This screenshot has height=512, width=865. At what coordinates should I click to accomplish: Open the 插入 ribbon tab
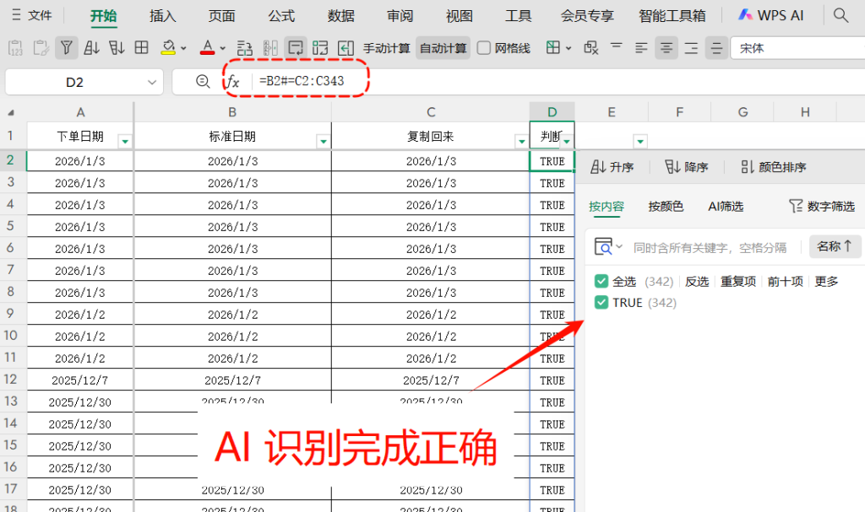[x=163, y=16]
